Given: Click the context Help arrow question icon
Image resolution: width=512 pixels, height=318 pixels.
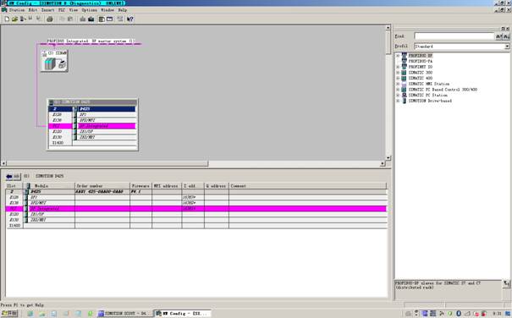Looking at the screenshot, I should [x=130, y=19].
